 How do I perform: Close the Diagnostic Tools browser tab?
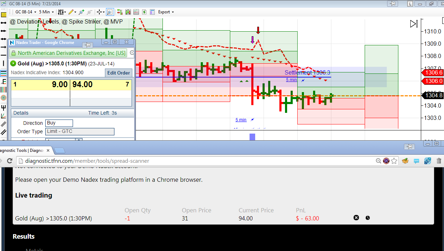click(x=48, y=150)
